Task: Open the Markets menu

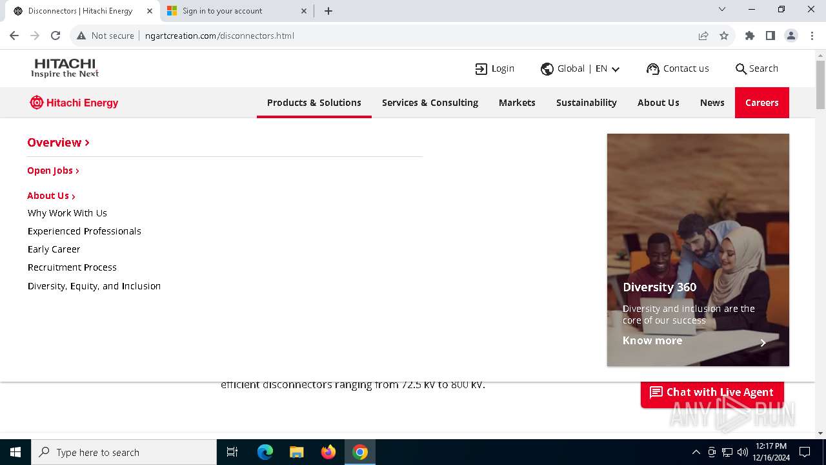Action: pyautogui.click(x=517, y=103)
